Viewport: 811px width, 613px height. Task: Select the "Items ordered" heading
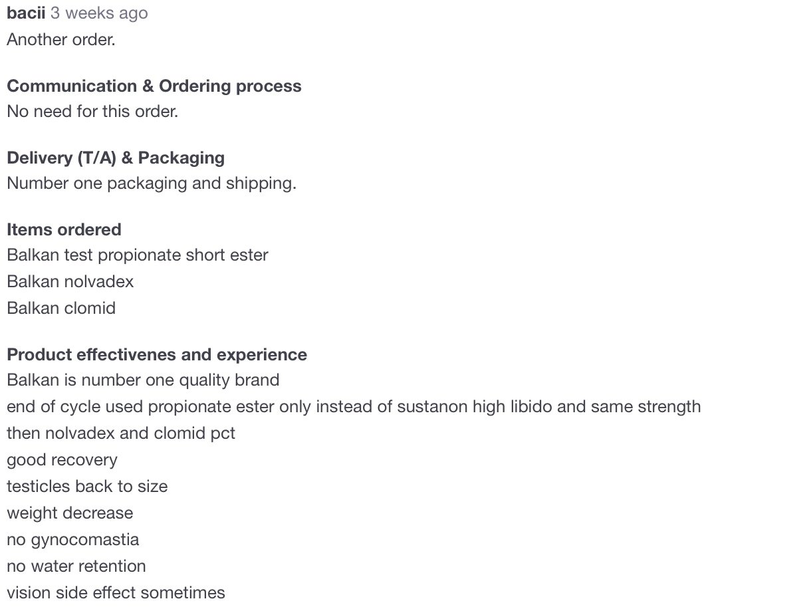(64, 230)
